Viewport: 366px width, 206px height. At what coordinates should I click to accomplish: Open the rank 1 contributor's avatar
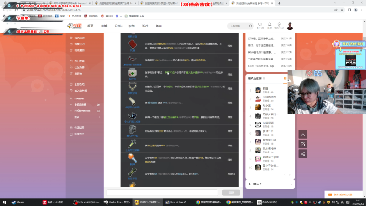(258, 90)
